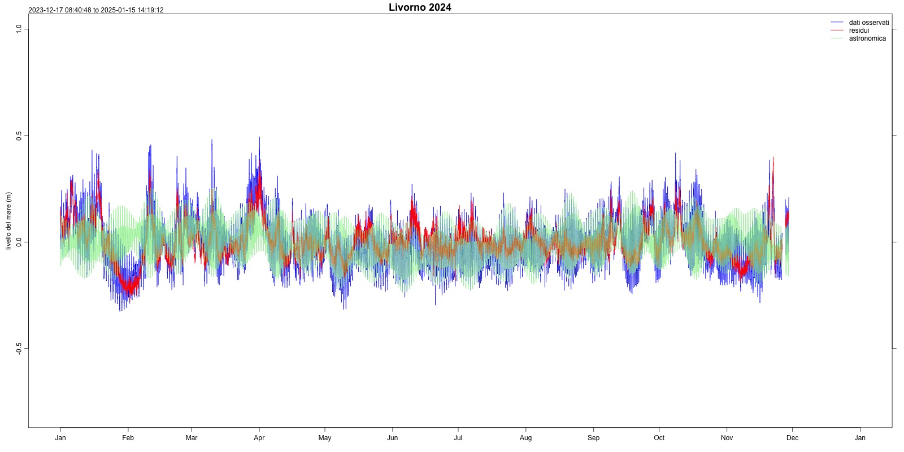Click the Jun month label on the x-axis
904x452 pixels.
pyautogui.click(x=393, y=438)
